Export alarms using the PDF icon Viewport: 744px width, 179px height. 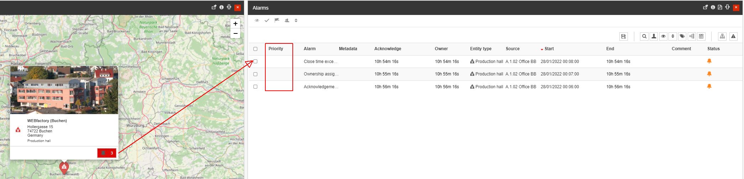click(720, 7)
